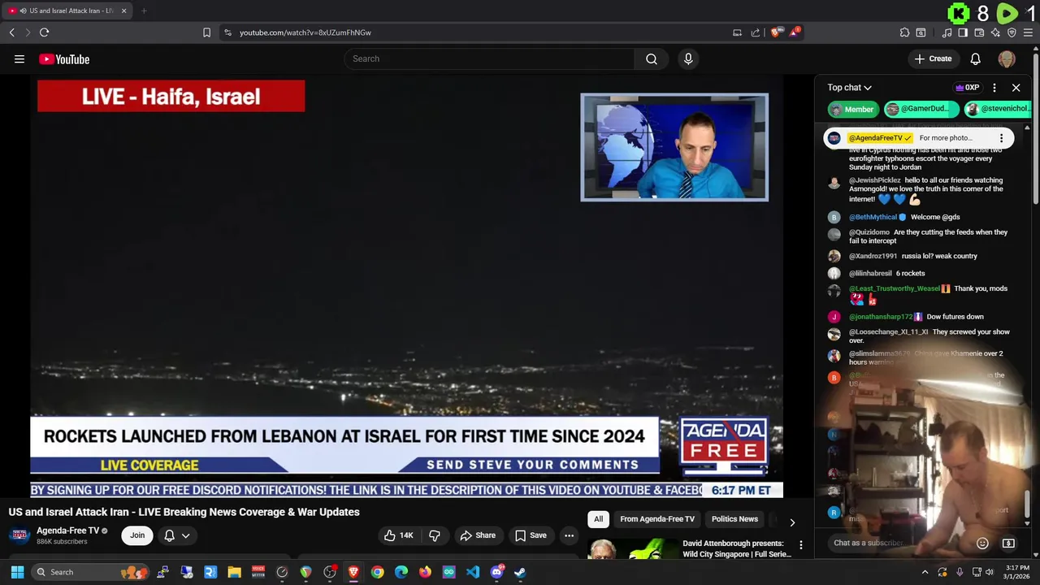
Task: Like the video with thumbs up
Action: (399, 535)
